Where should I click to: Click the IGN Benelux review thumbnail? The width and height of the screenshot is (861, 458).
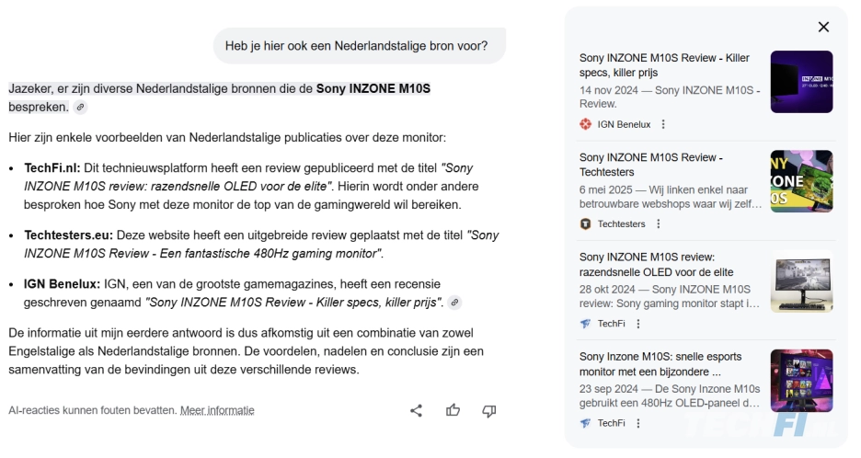(801, 82)
